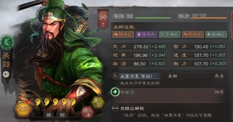Screen dimensions: 233x122
Task: Select the 弓兵C archer aptitude tag
Action: (x=169, y=34)
